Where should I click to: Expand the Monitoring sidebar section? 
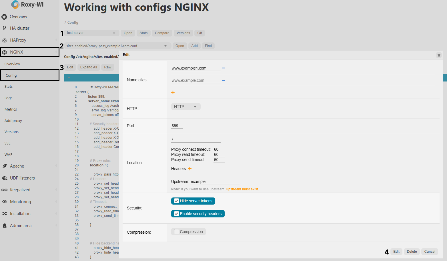56,202
